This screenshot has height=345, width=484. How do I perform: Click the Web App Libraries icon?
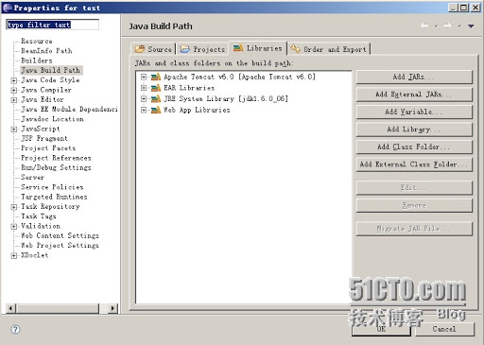click(x=156, y=110)
